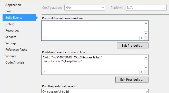
Task: Open the Resources tab
Action: 12,30
